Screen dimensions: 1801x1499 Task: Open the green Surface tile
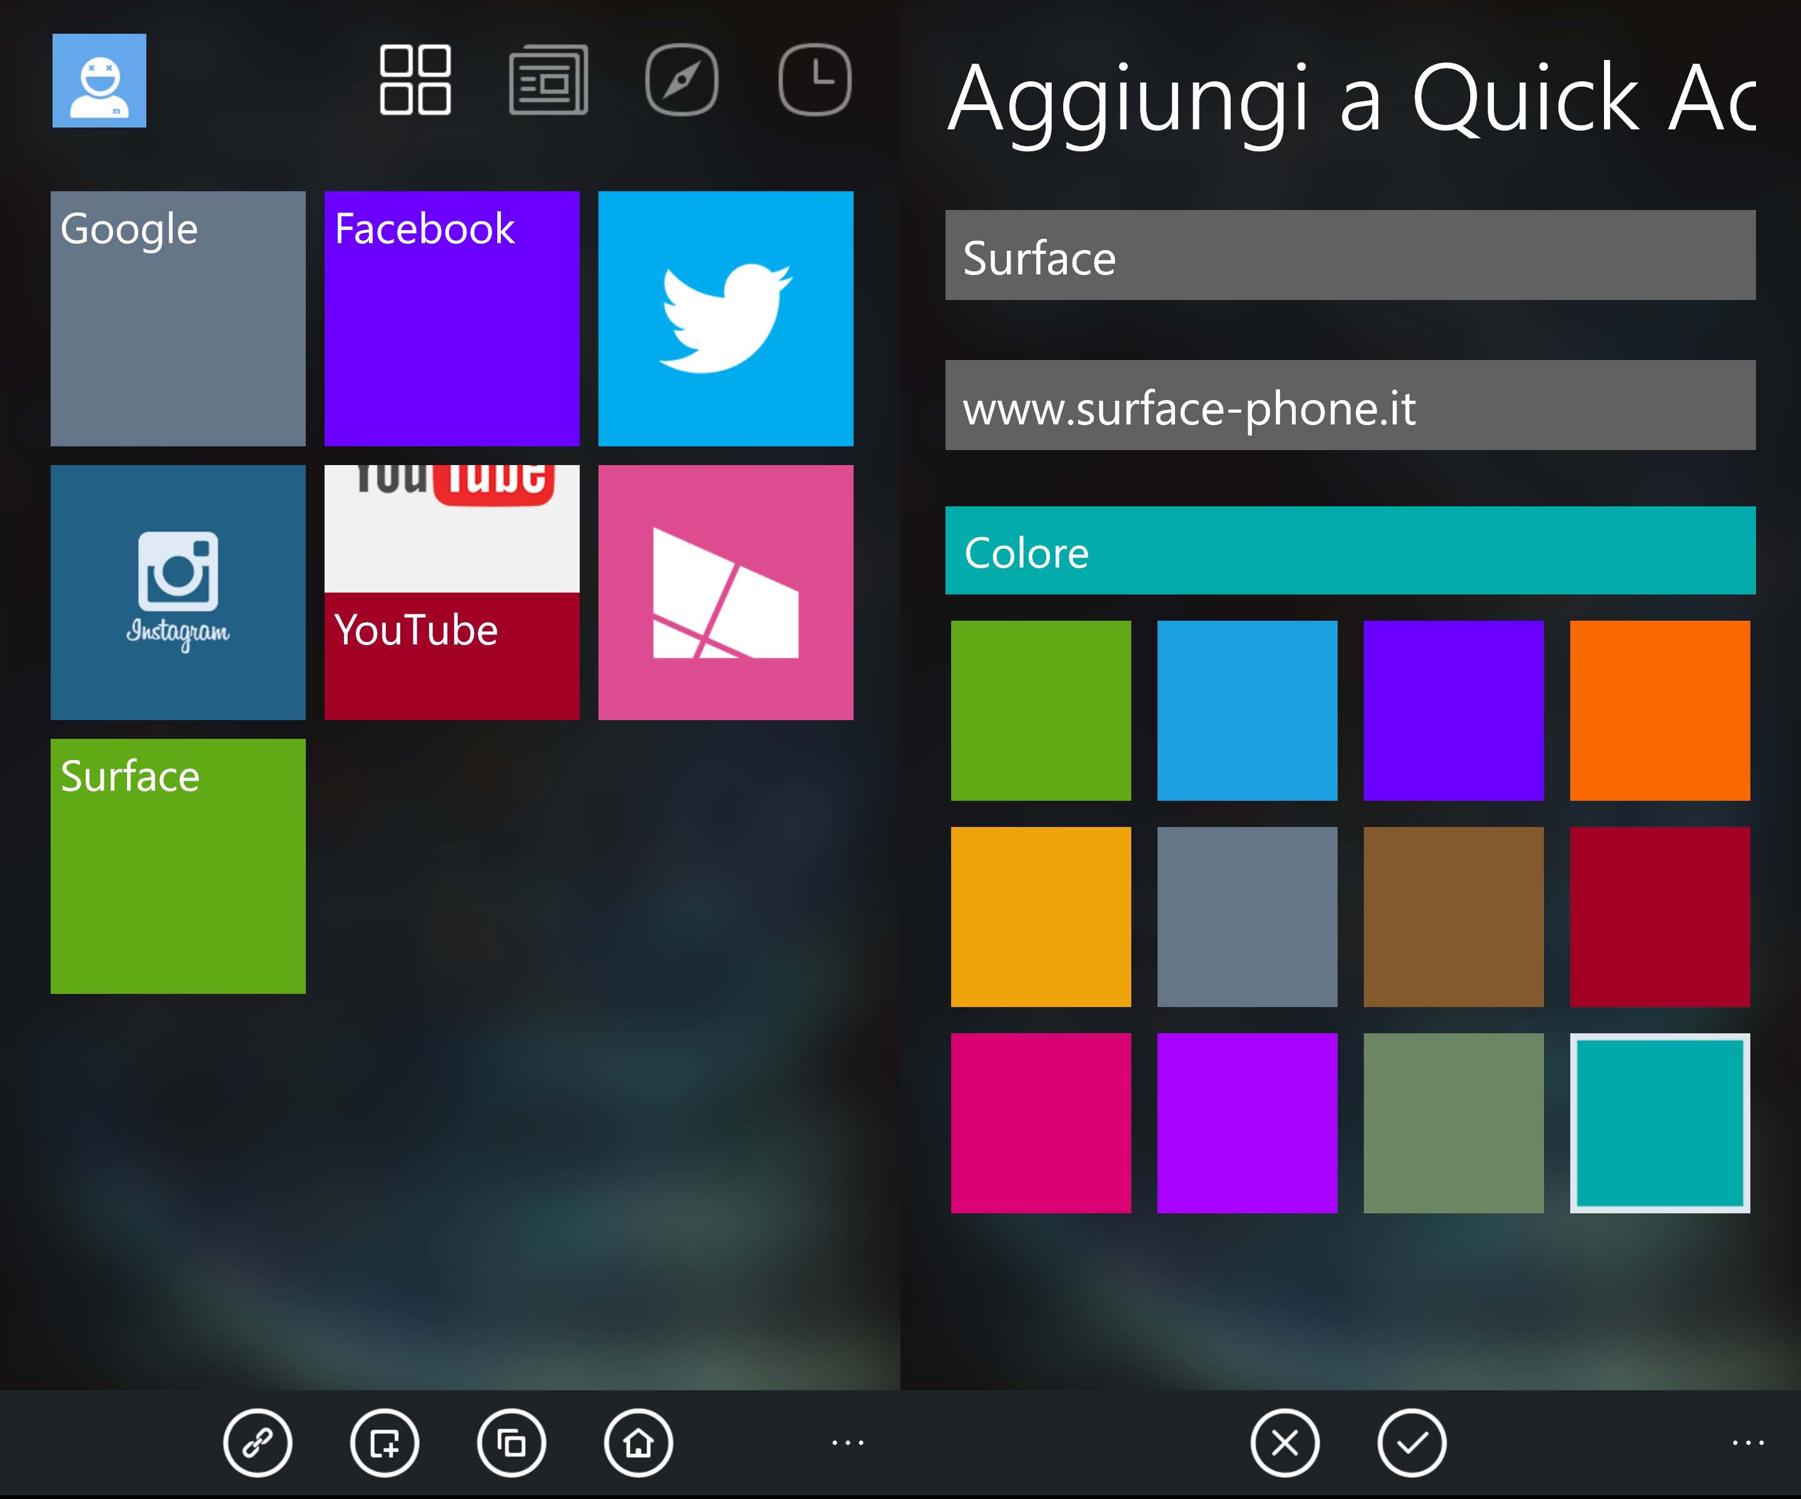(x=178, y=866)
